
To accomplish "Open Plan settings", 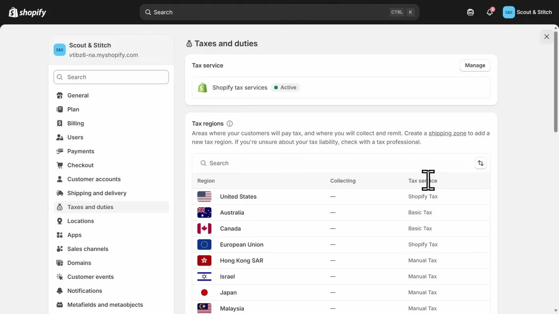I will pyautogui.click(x=111, y=109).
